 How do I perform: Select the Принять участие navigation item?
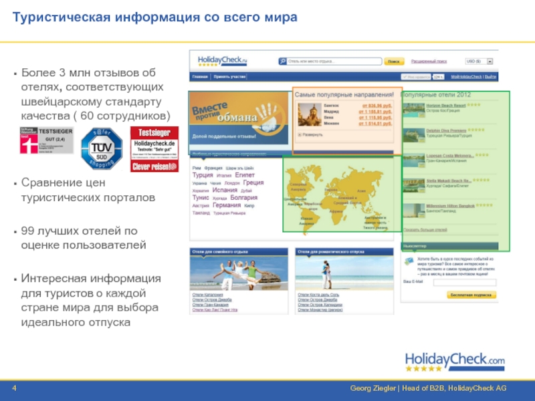pos(229,77)
